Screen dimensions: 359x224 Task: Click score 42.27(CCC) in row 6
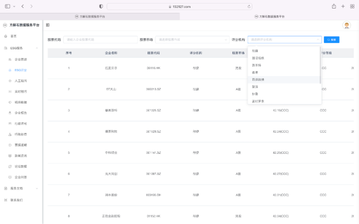coord(281,174)
